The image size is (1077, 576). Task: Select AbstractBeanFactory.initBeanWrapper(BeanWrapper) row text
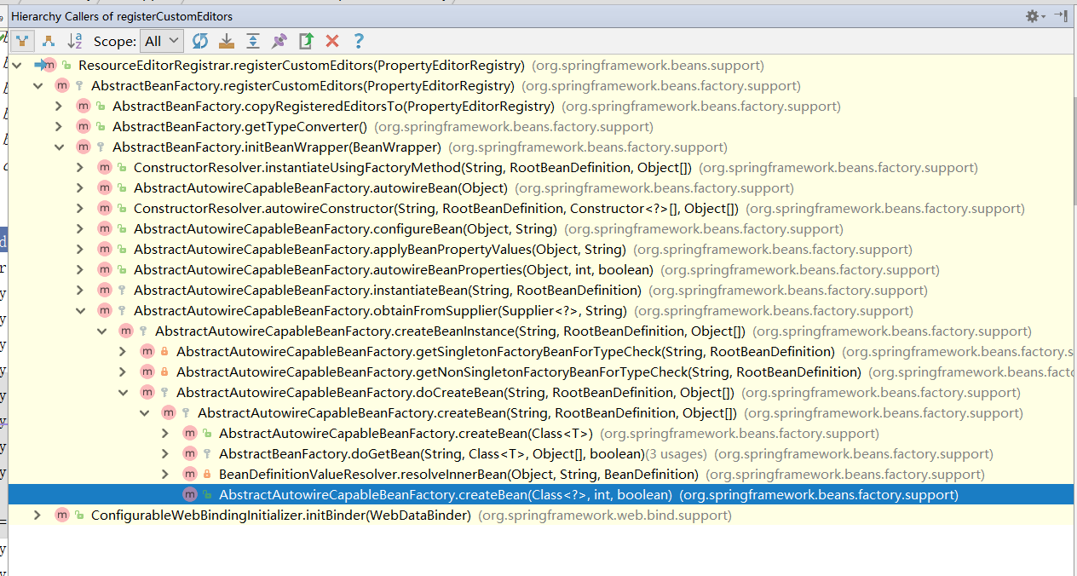(277, 147)
